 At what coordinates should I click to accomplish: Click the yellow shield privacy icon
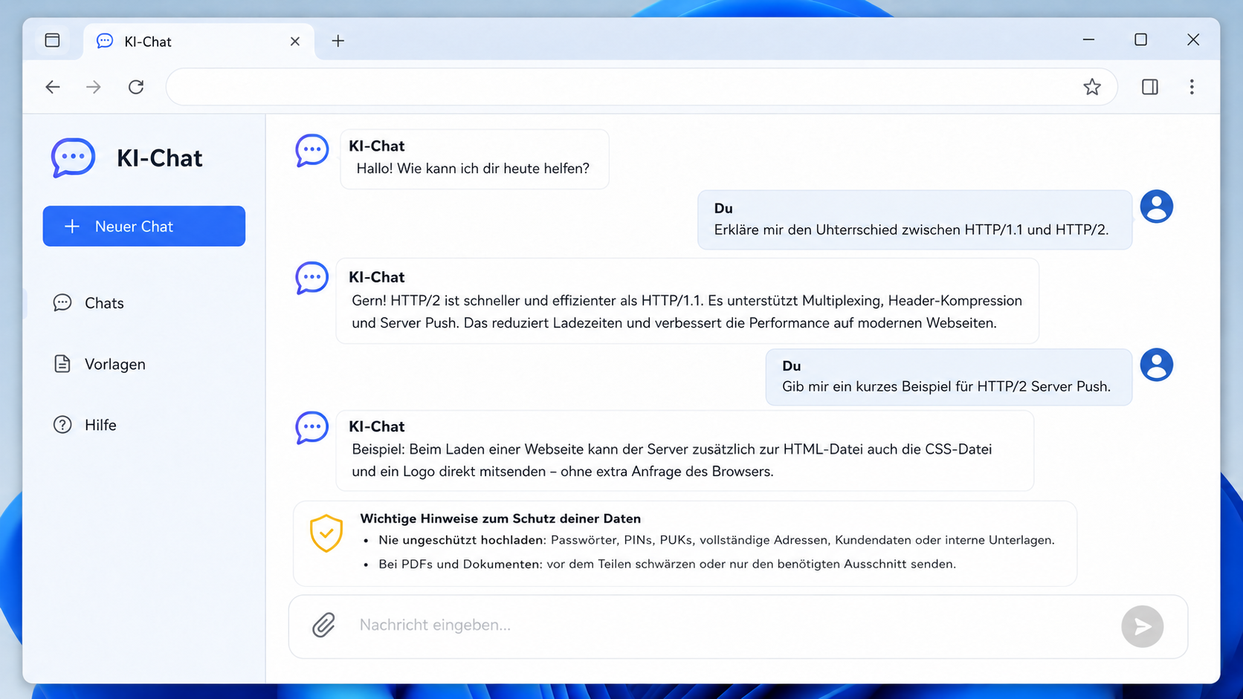326,533
